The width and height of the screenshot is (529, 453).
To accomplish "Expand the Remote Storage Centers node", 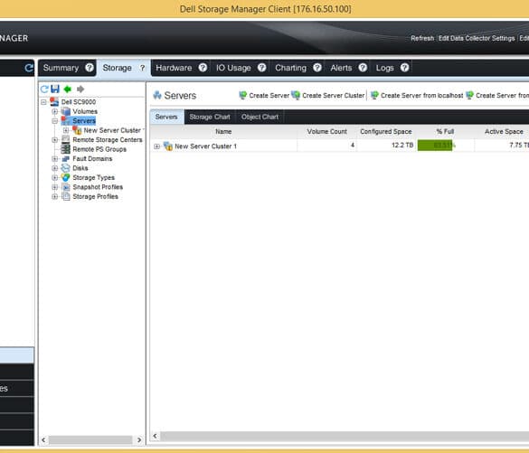I will click(54, 139).
